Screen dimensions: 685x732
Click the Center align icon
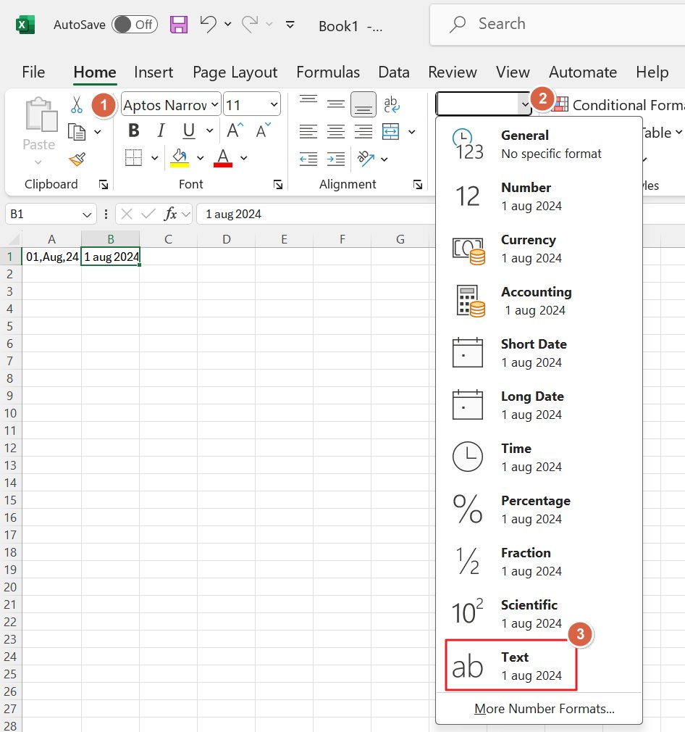click(x=336, y=132)
